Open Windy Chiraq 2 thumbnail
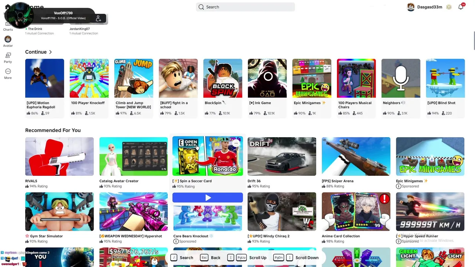Image resolution: width=475 pixels, height=267 pixels. point(282,212)
